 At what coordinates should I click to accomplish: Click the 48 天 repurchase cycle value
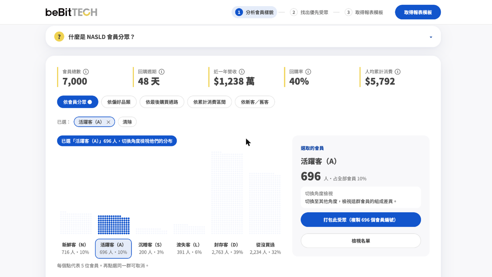(149, 81)
